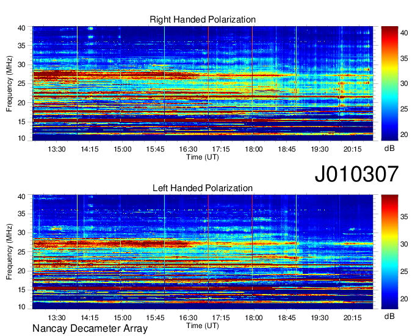Click the 16:30 time tick on upper plot
Screen dimensions: 415x336
click(188, 149)
